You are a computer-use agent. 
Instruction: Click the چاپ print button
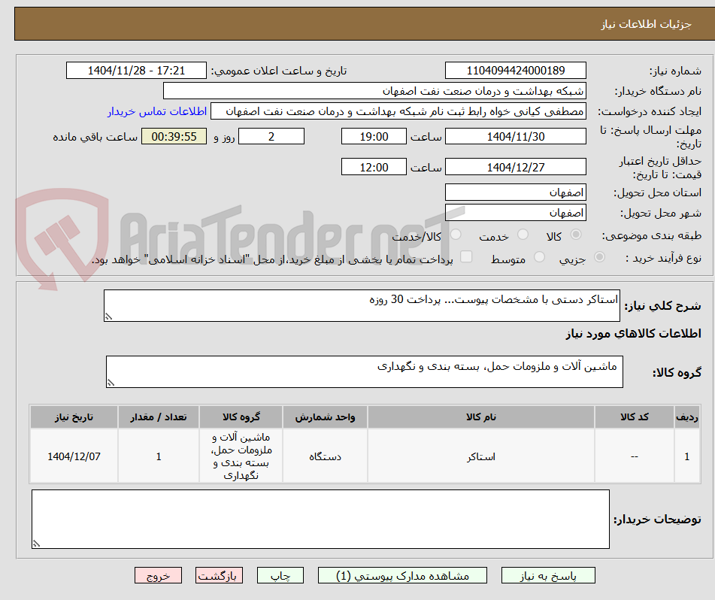pyautogui.click(x=280, y=576)
